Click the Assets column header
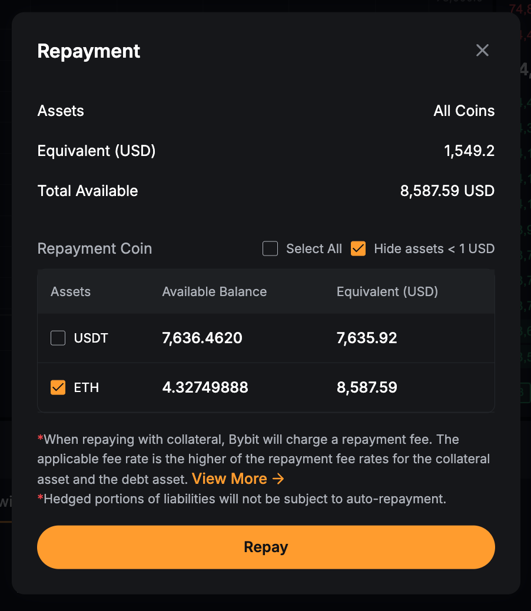531x611 pixels. (x=71, y=291)
